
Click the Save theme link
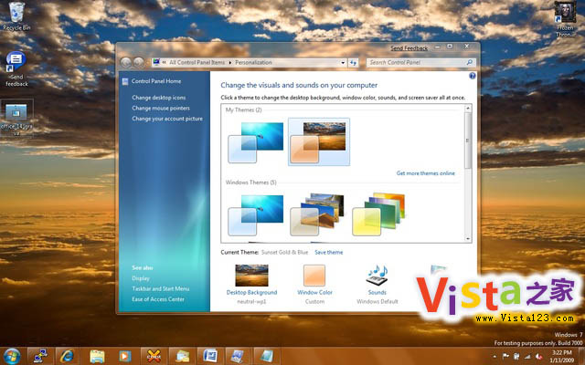coord(329,252)
